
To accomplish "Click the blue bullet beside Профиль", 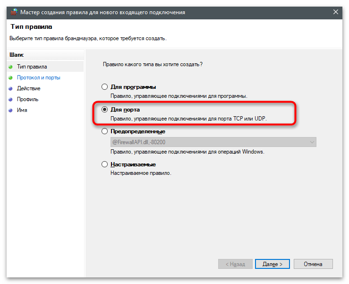I will [x=10, y=100].
